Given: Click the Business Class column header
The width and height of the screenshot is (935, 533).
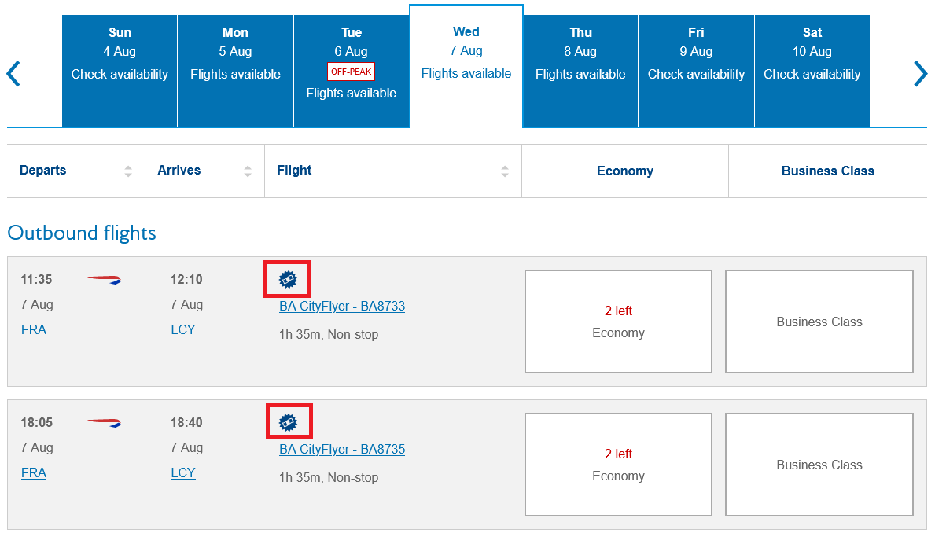Looking at the screenshot, I should [827, 171].
